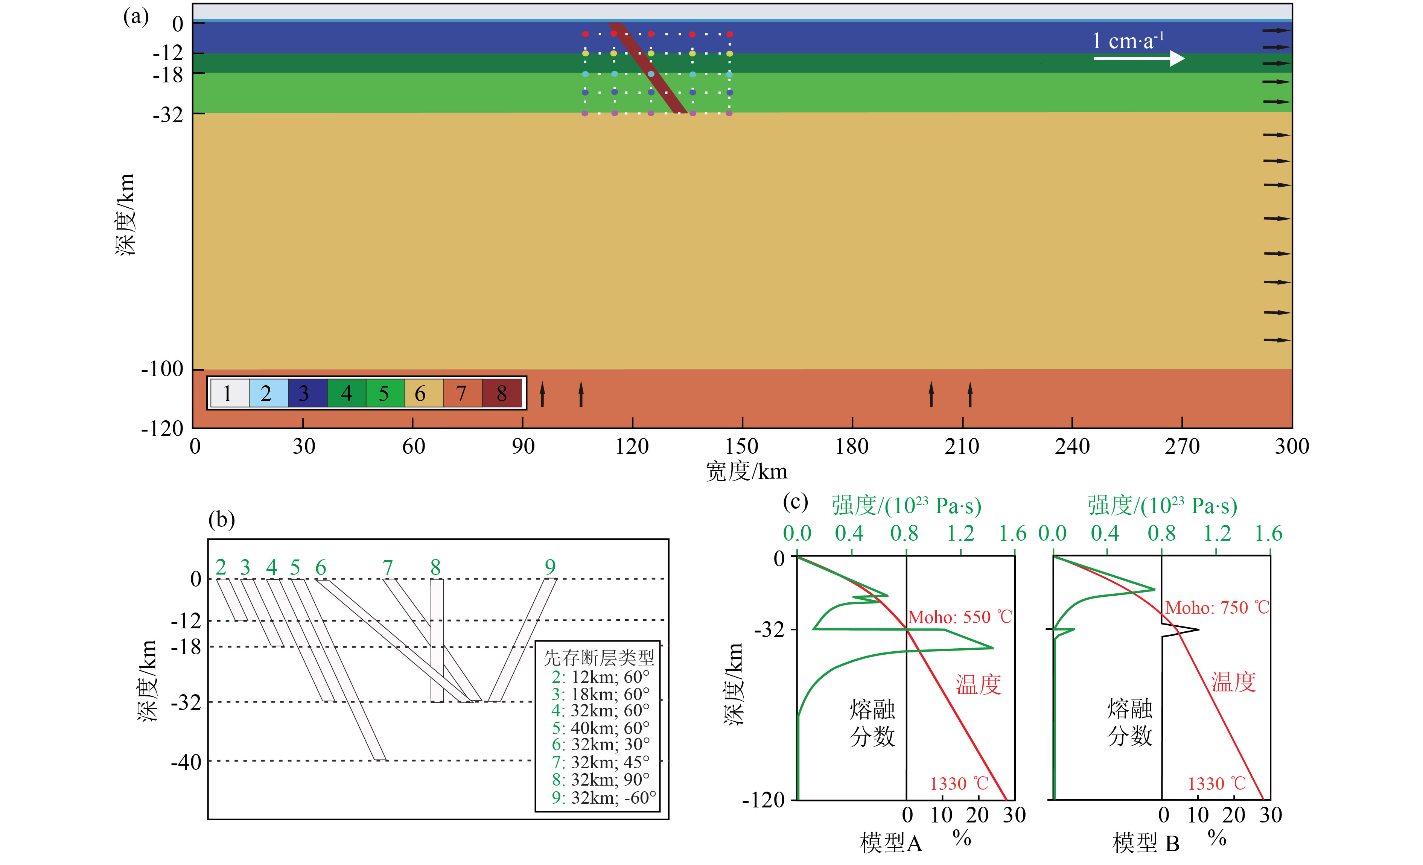Click legend entry '2: 12km; 60°'

600,677
